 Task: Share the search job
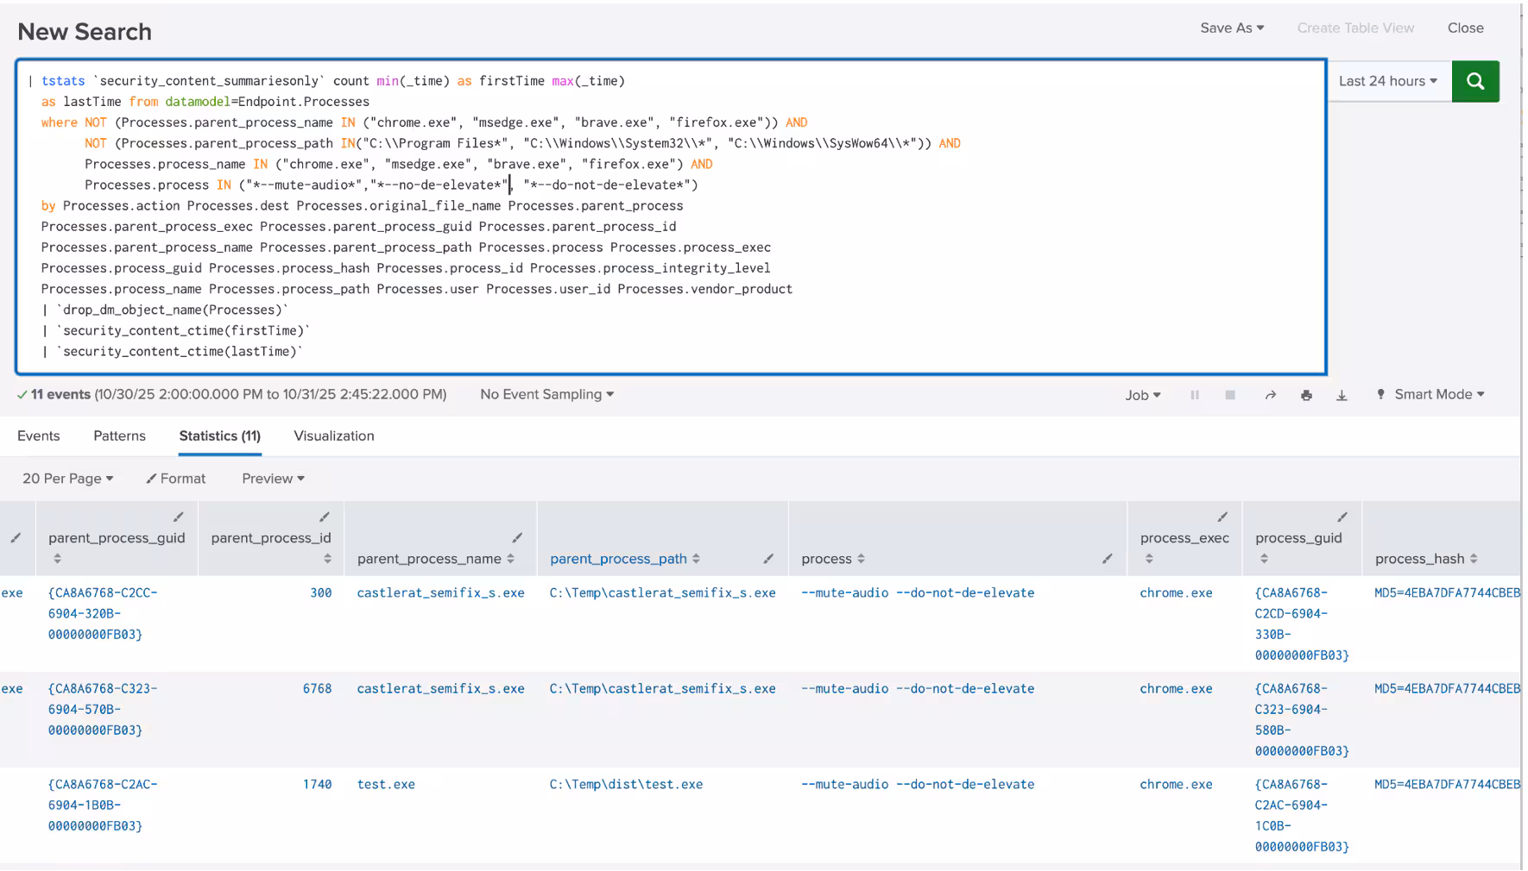1270,395
